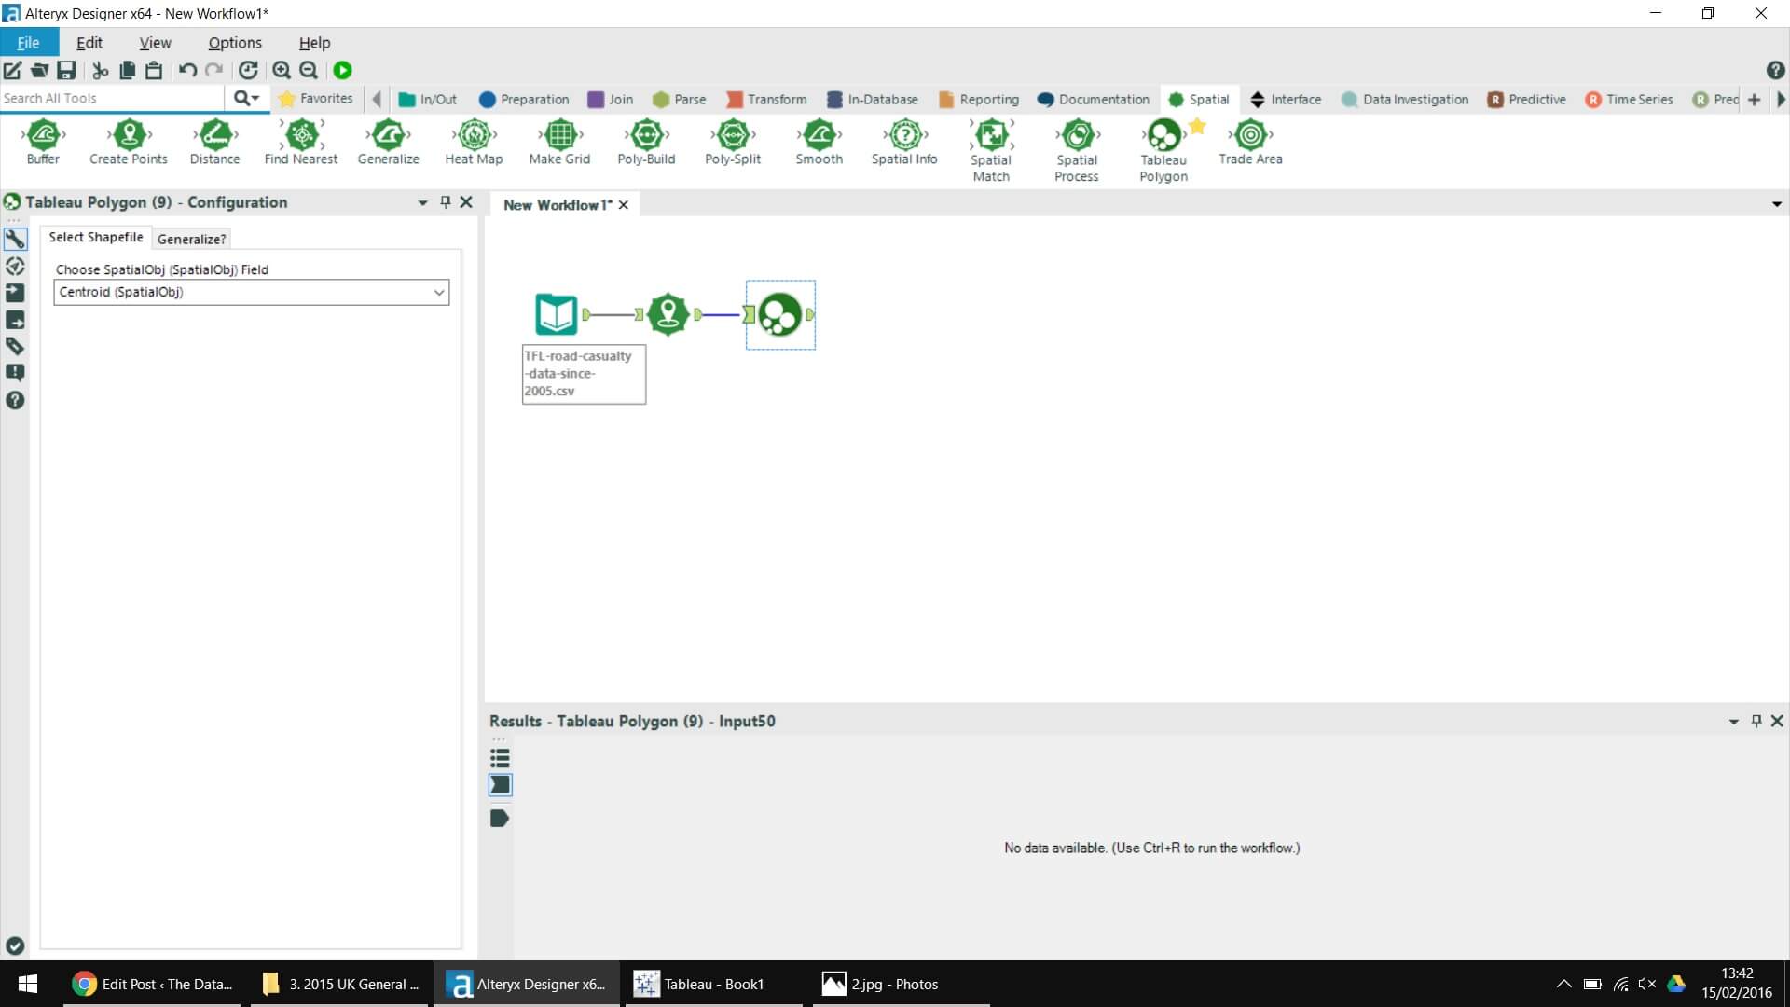
Task: Switch to the Generalize? tab
Action: (191, 239)
